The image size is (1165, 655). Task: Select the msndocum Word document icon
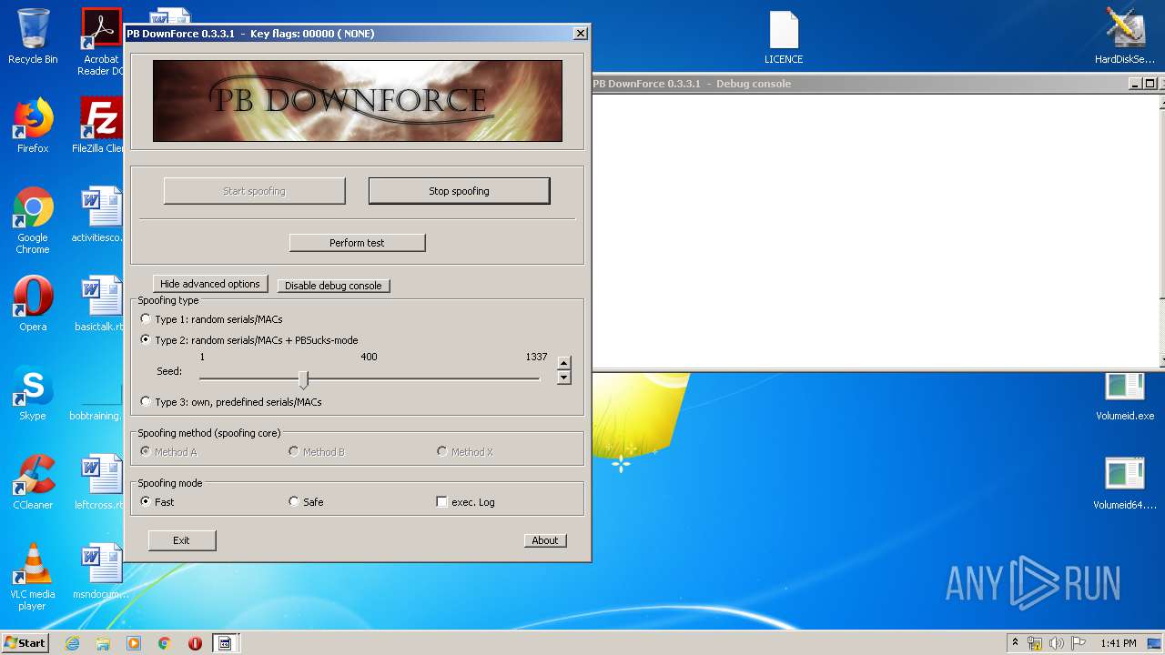[101, 570]
